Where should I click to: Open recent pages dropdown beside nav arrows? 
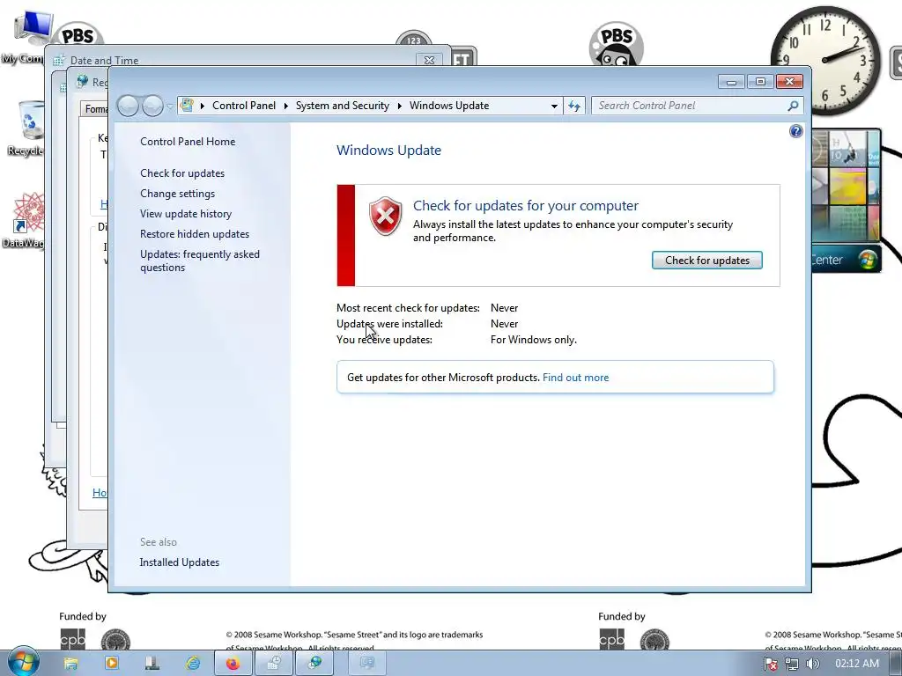click(170, 107)
